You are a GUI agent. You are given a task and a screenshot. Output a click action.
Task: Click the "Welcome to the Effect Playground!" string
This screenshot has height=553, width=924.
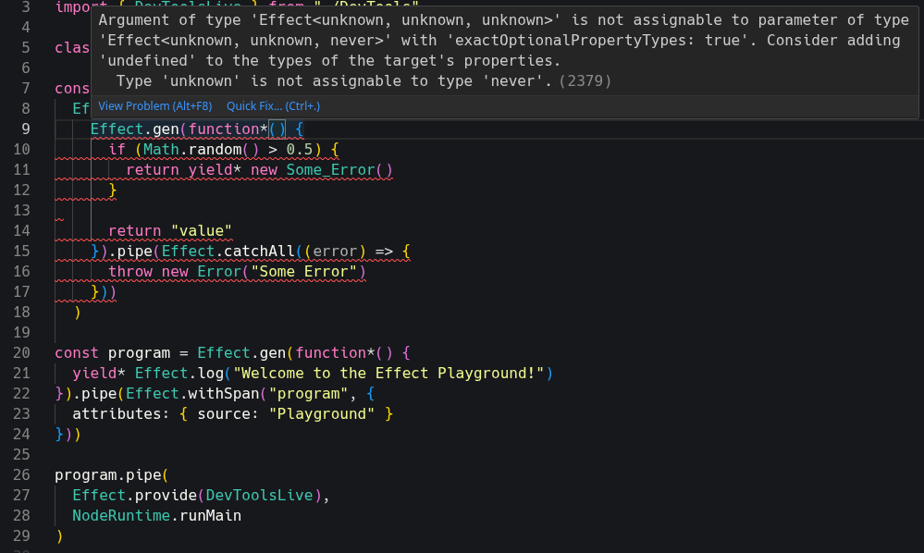pos(388,373)
